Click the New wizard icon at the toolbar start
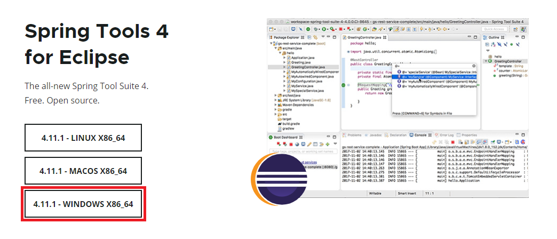 (270, 29)
